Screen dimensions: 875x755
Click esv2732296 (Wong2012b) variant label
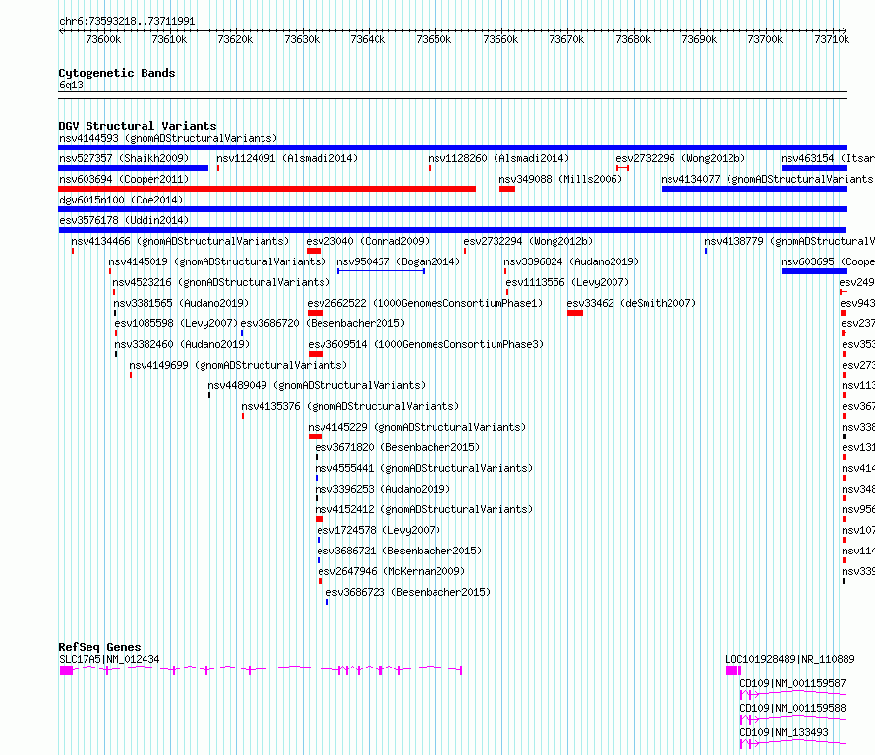[x=680, y=158]
